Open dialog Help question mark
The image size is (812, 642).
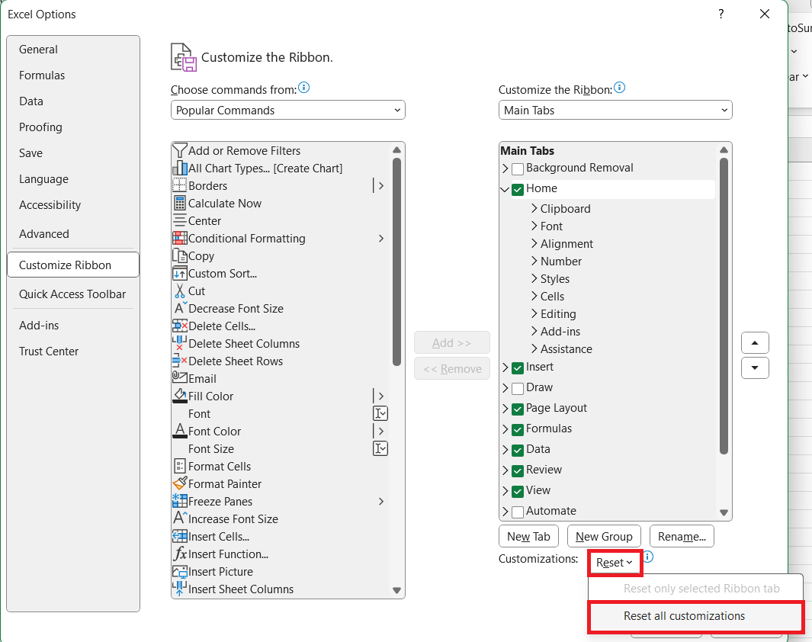tap(721, 14)
